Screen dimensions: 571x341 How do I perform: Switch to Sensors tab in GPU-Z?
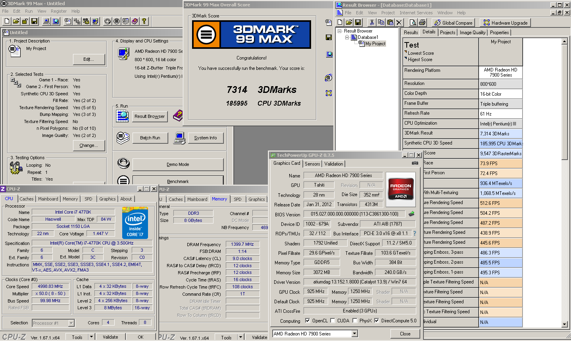(312, 164)
